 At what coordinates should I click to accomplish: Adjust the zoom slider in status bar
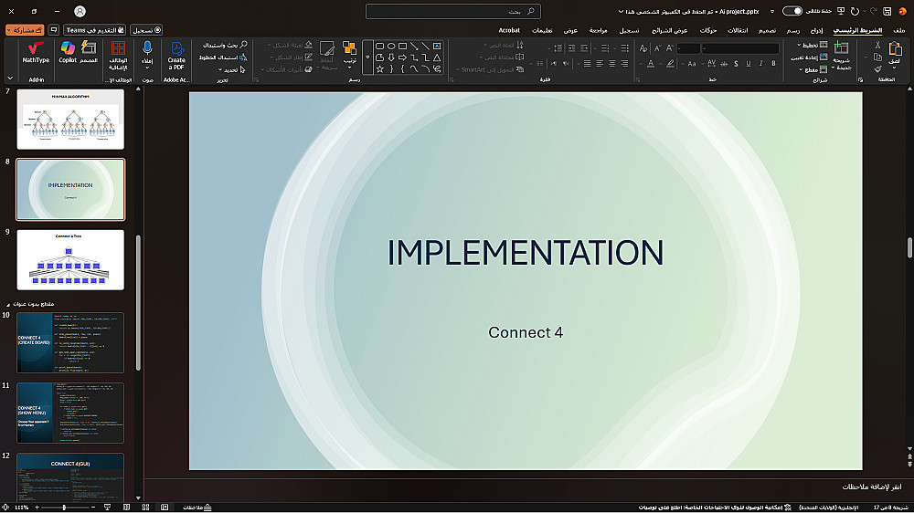64,507
